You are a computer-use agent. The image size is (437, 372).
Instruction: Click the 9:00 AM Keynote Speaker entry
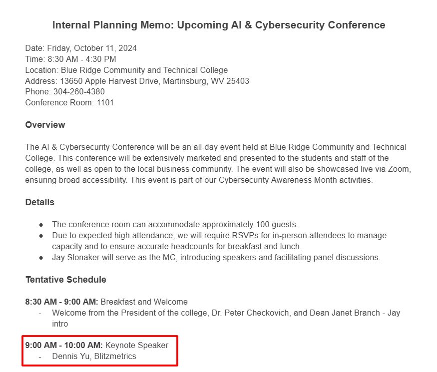coord(97,345)
